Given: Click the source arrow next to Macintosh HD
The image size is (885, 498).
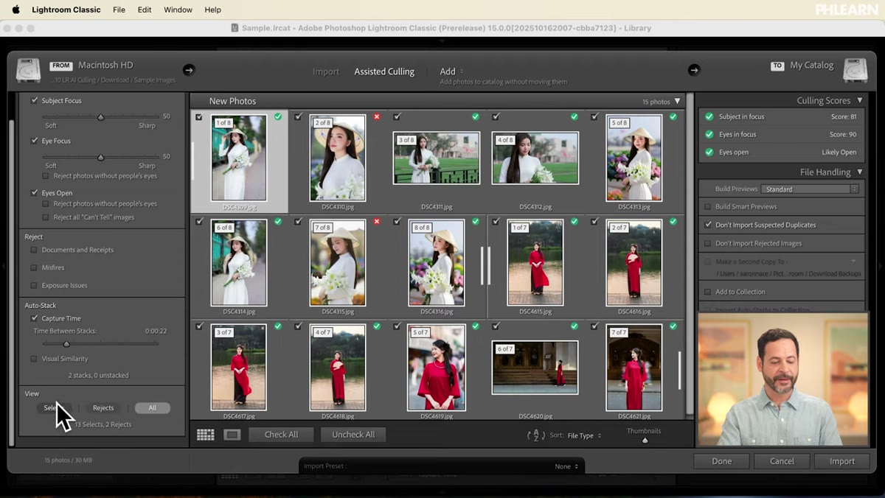Looking at the screenshot, I should coord(189,70).
